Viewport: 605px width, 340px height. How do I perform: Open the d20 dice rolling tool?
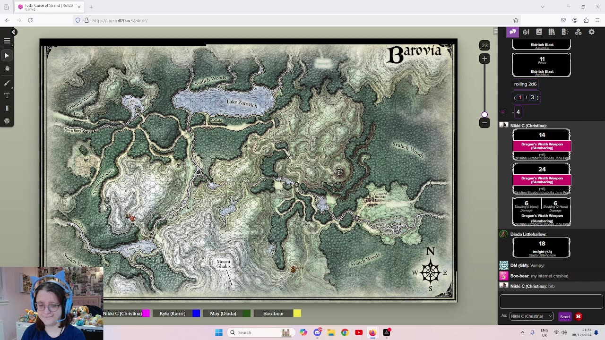[7, 121]
